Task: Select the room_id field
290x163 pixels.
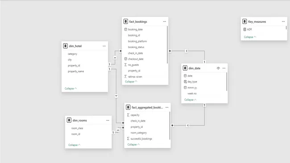Action: [x=76, y=134]
